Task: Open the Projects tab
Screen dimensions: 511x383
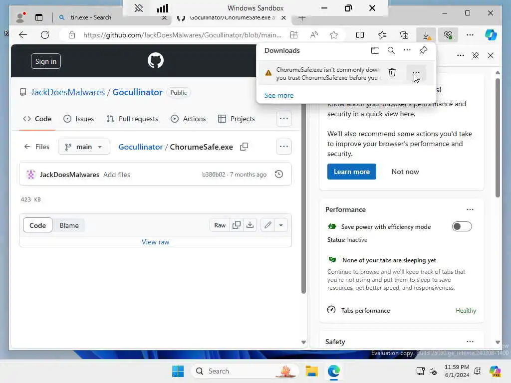Action: (x=237, y=119)
